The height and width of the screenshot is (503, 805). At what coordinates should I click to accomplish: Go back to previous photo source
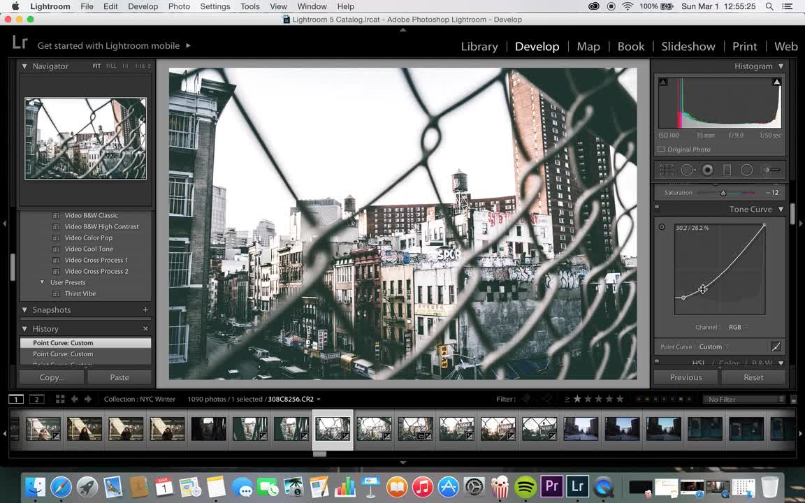pos(75,399)
